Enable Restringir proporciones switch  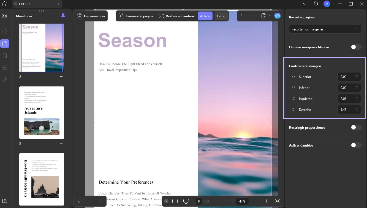coord(356,127)
